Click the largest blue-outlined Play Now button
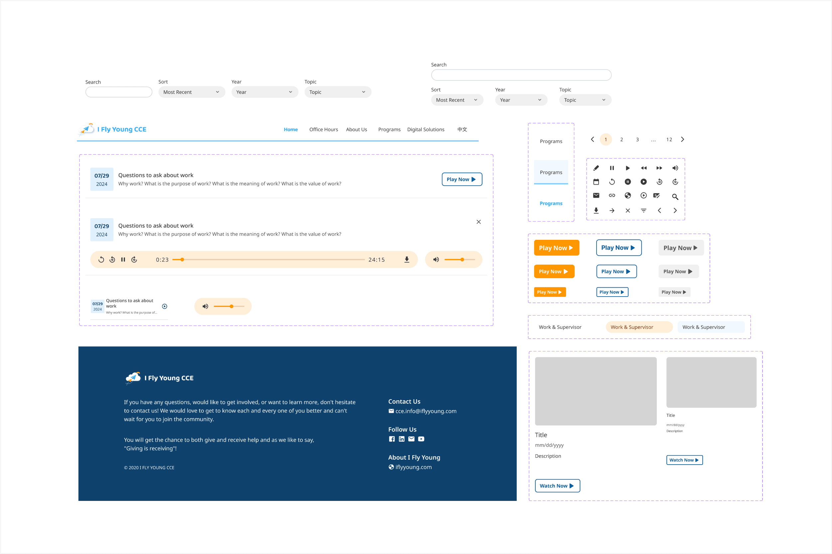Image resolution: width=832 pixels, height=554 pixels. click(x=619, y=248)
